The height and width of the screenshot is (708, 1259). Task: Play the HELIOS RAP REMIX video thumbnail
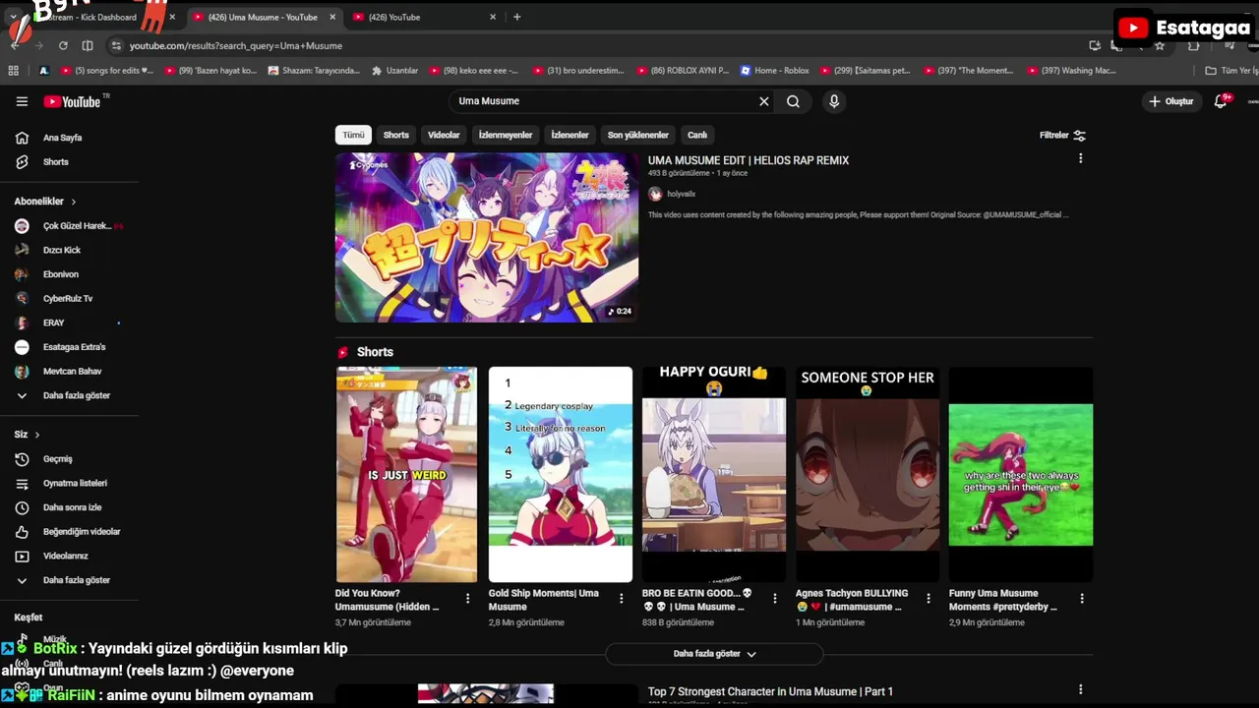click(x=486, y=237)
